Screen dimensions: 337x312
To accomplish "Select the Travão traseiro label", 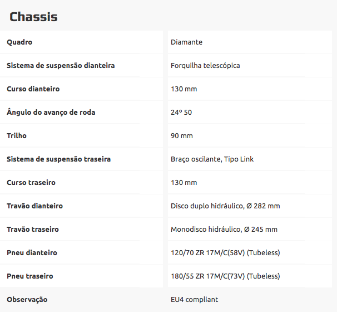I will [33, 230].
